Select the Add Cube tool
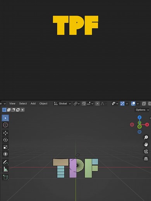Screen dimensions: 151x201 (x=5, y=177)
